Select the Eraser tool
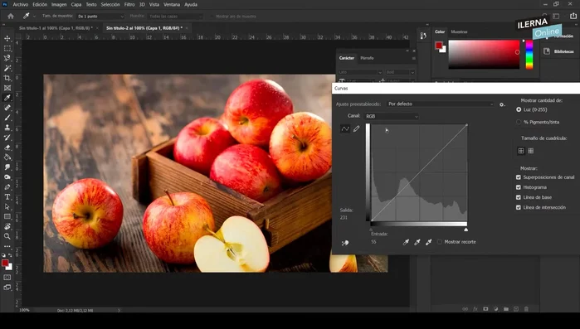This screenshot has height=329, width=580. point(7,148)
